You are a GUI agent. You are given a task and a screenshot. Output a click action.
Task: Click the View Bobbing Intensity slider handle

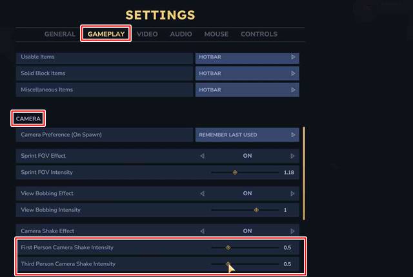tap(256, 210)
